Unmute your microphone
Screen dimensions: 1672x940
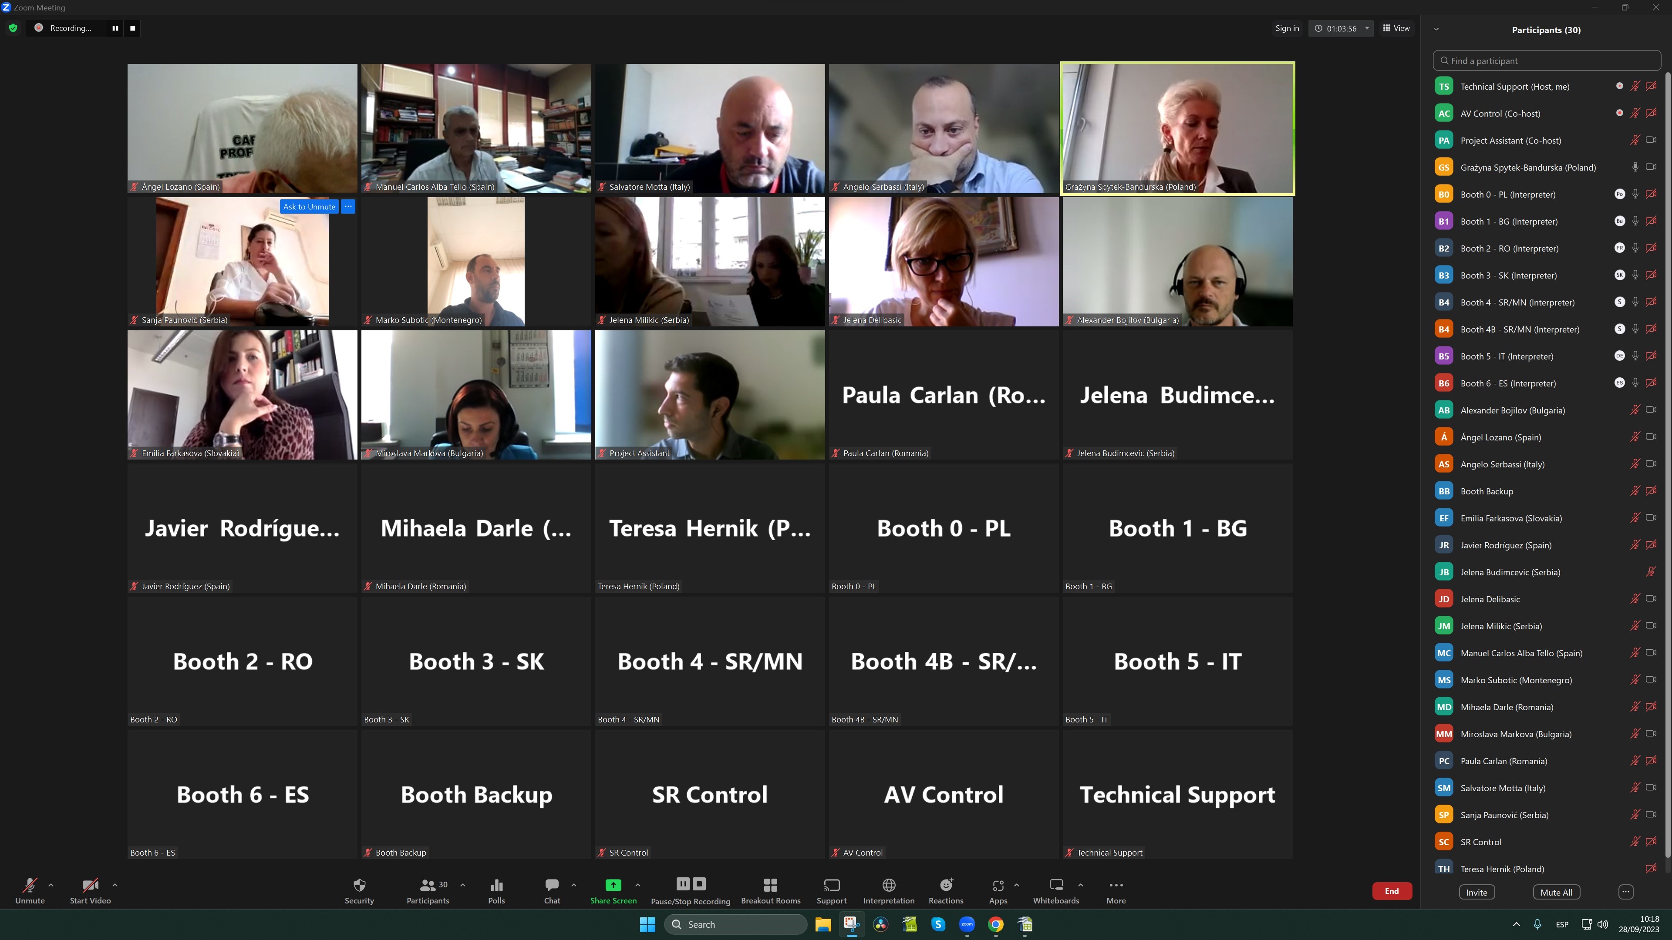[x=30, y=885]
